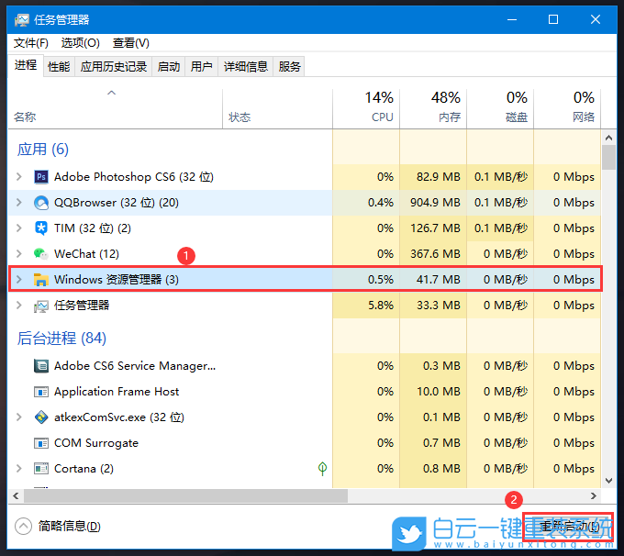Sort by the 状态 column header
624x556 pixels.
[x=277, y=108]
